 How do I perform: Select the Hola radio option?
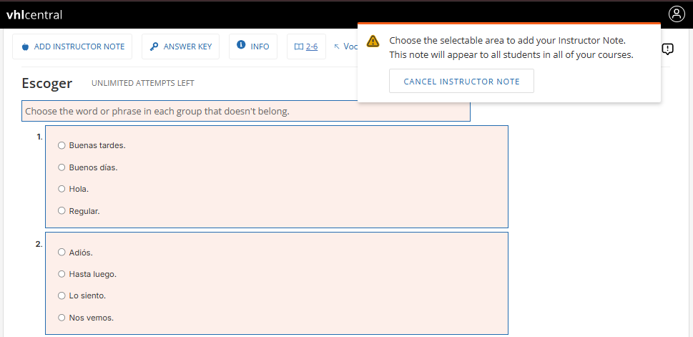coord(62,189)
